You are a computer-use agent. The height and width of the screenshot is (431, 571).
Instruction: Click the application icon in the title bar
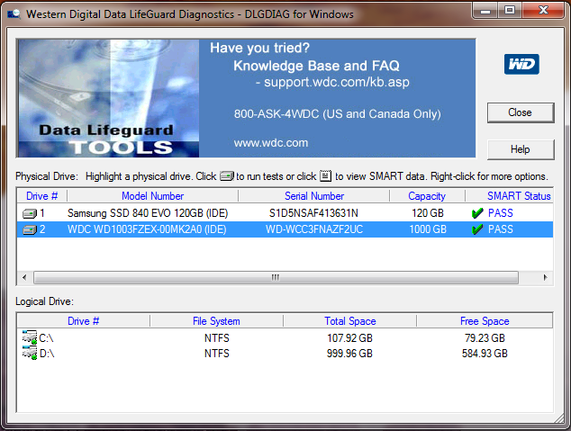pyautogui.click(x=14, y=14)
